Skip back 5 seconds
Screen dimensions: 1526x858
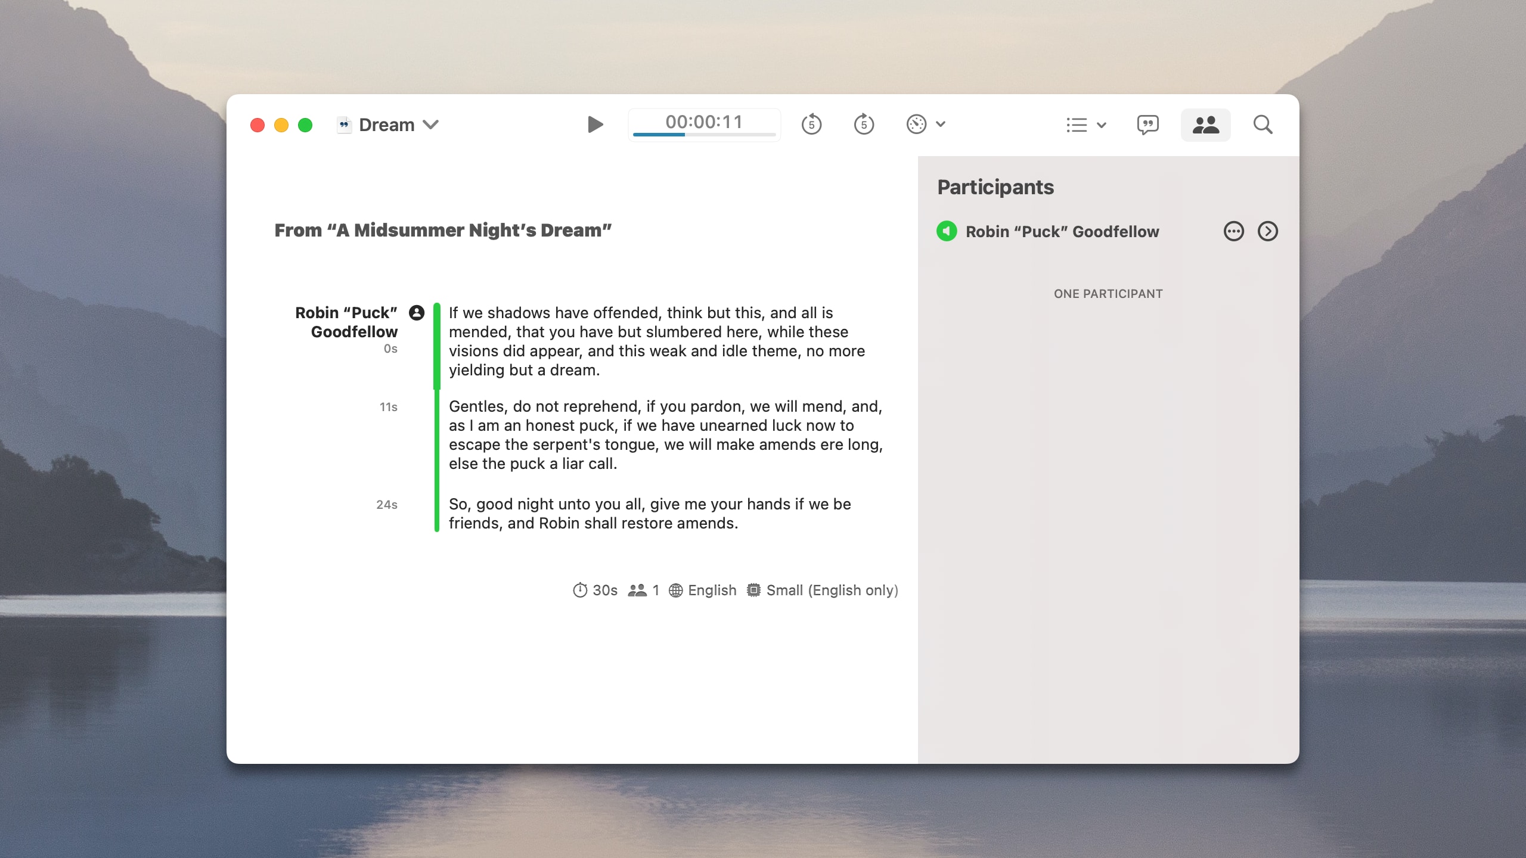tap(811, 125)
